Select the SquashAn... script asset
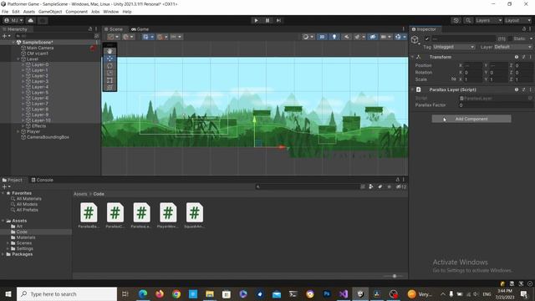Viewport: 535px width, 301px height. pyautogui.click(x=195, y=215)
